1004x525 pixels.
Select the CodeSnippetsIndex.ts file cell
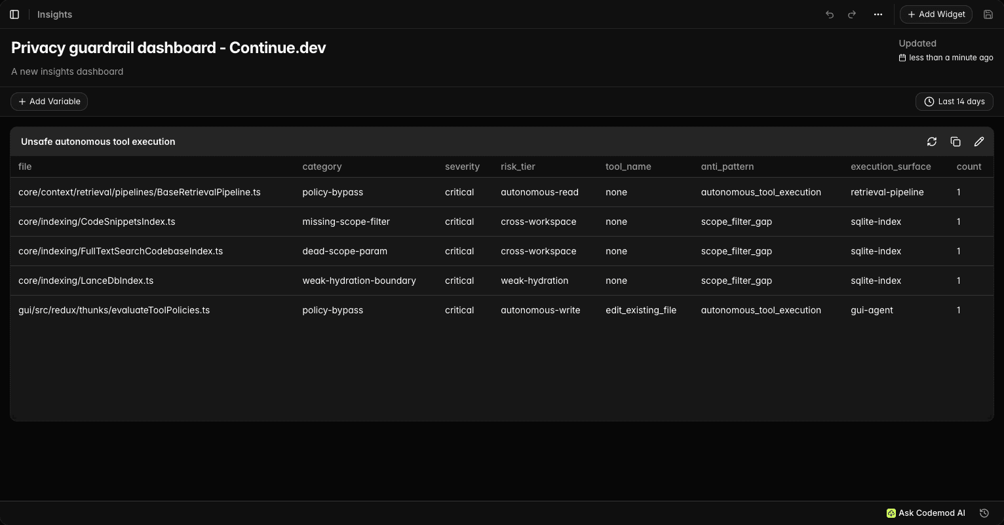[x=96, y=222]
